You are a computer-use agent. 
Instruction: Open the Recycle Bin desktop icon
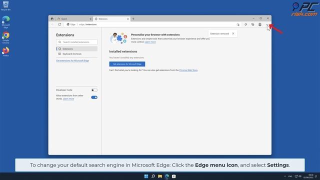click(5, 5)
